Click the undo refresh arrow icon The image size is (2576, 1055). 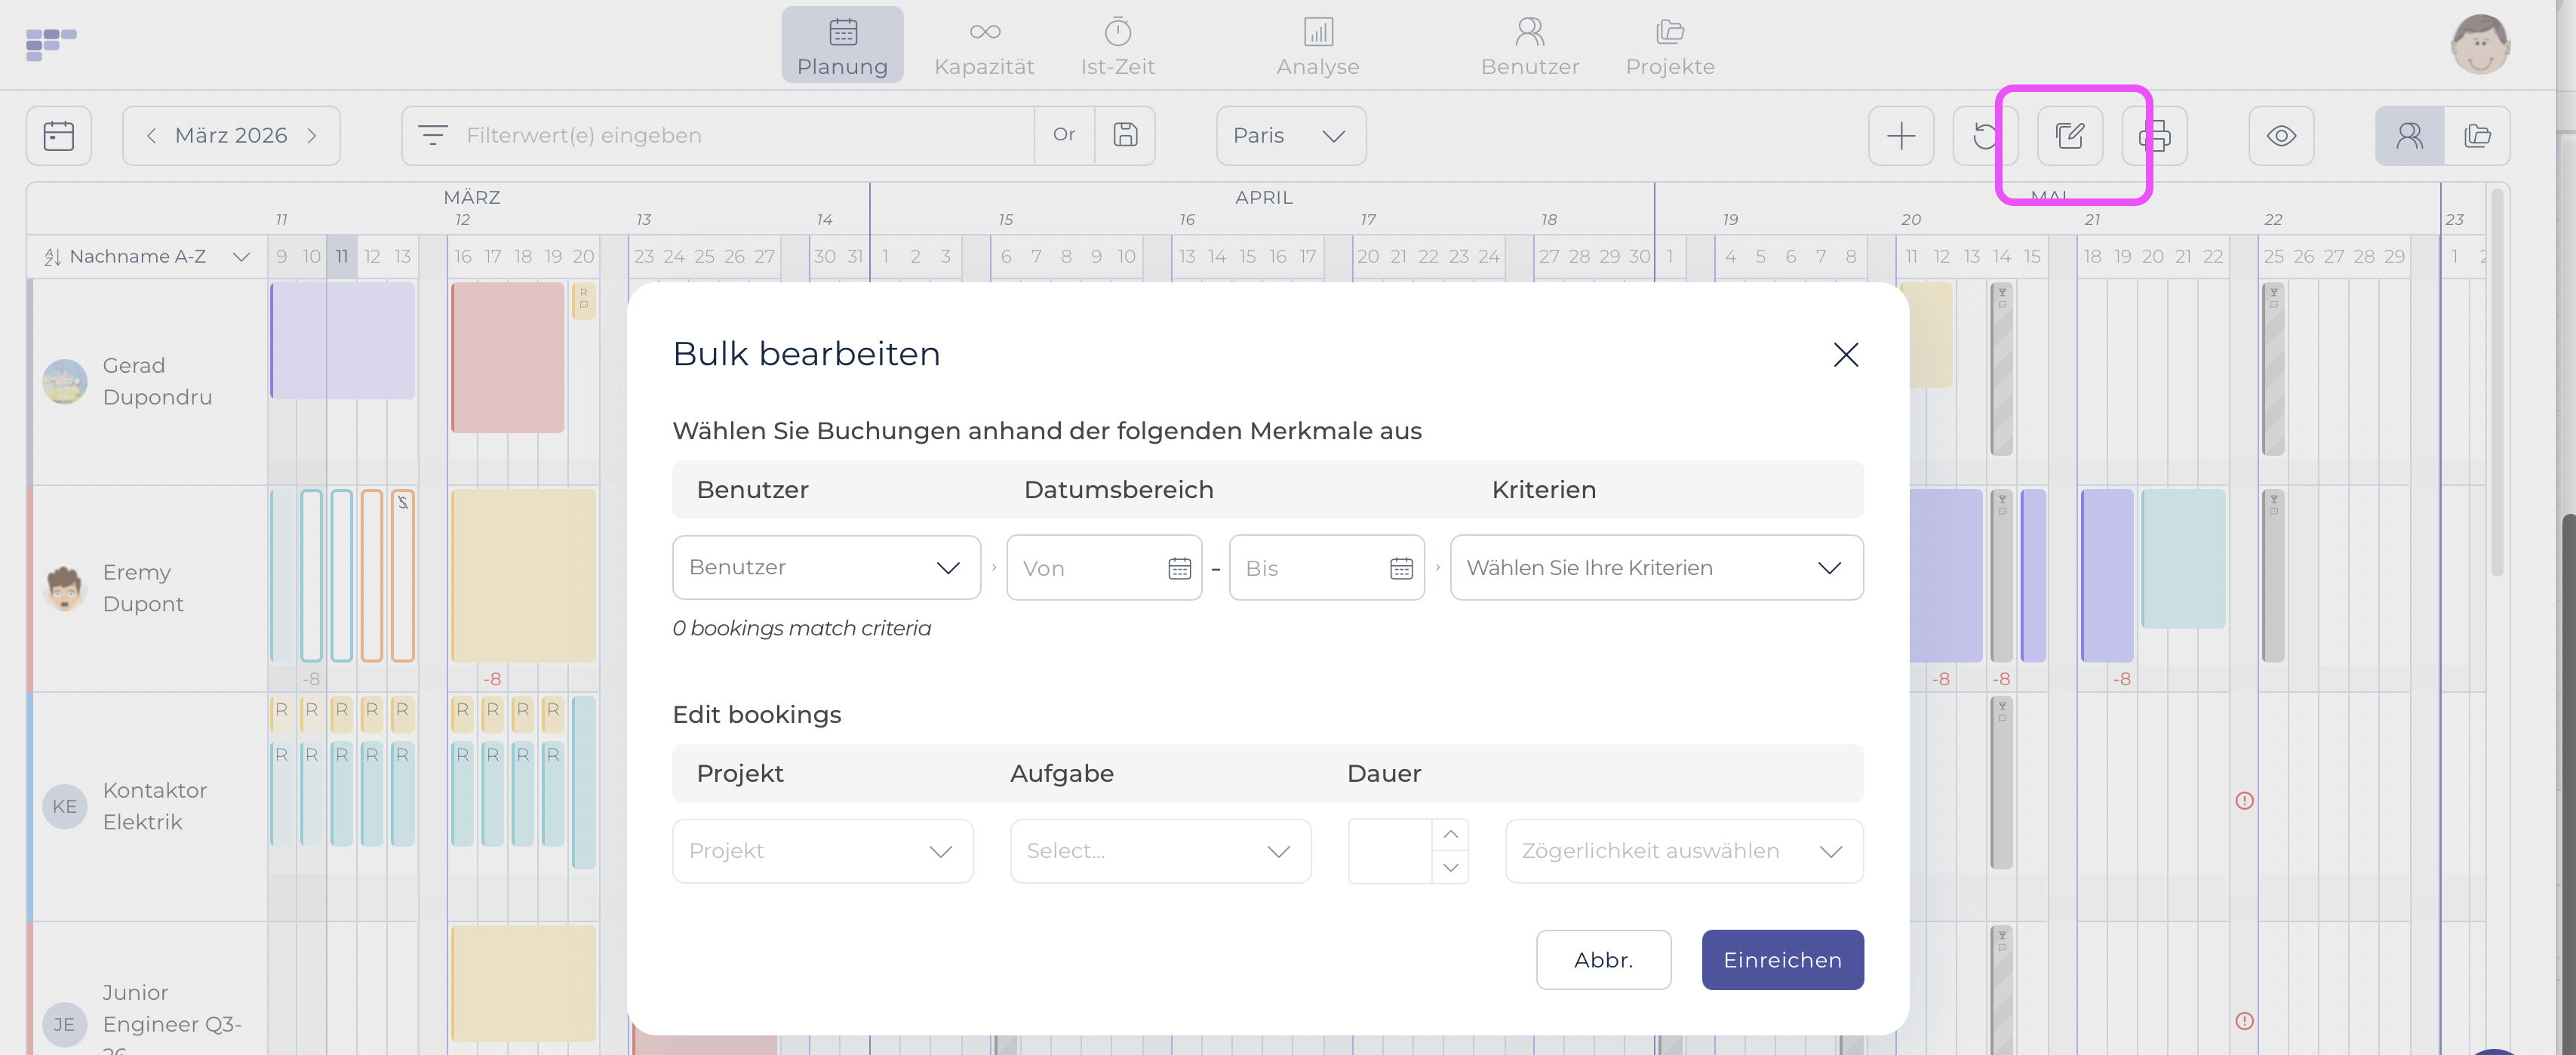tap(1984, 135)
